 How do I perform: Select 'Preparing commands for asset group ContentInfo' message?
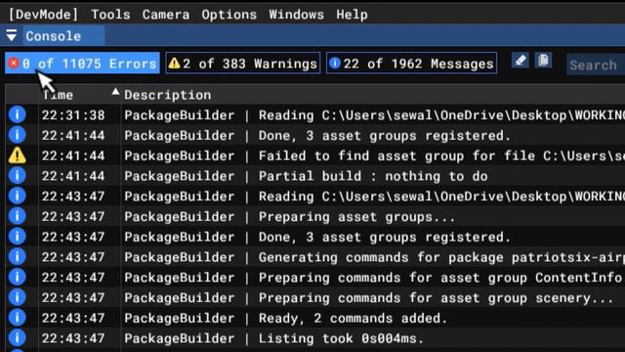click(440, 278)
